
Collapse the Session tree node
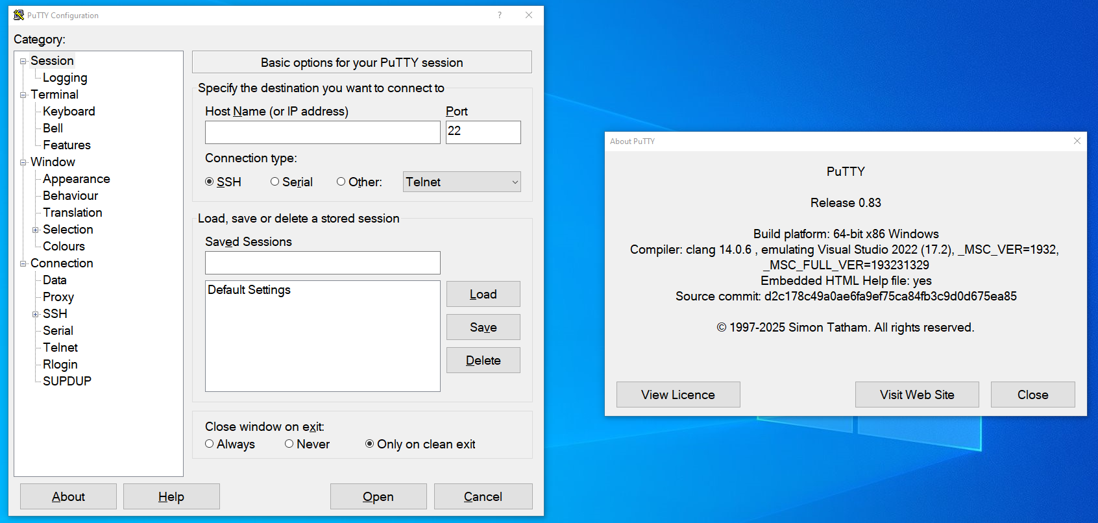tap(23, 61)
